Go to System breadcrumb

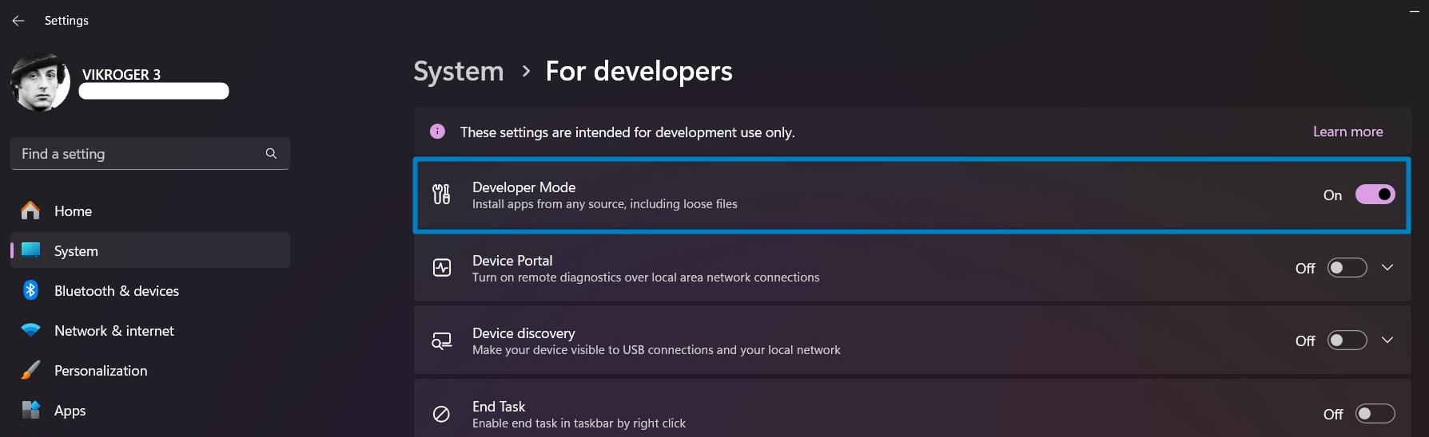point(459,71)
